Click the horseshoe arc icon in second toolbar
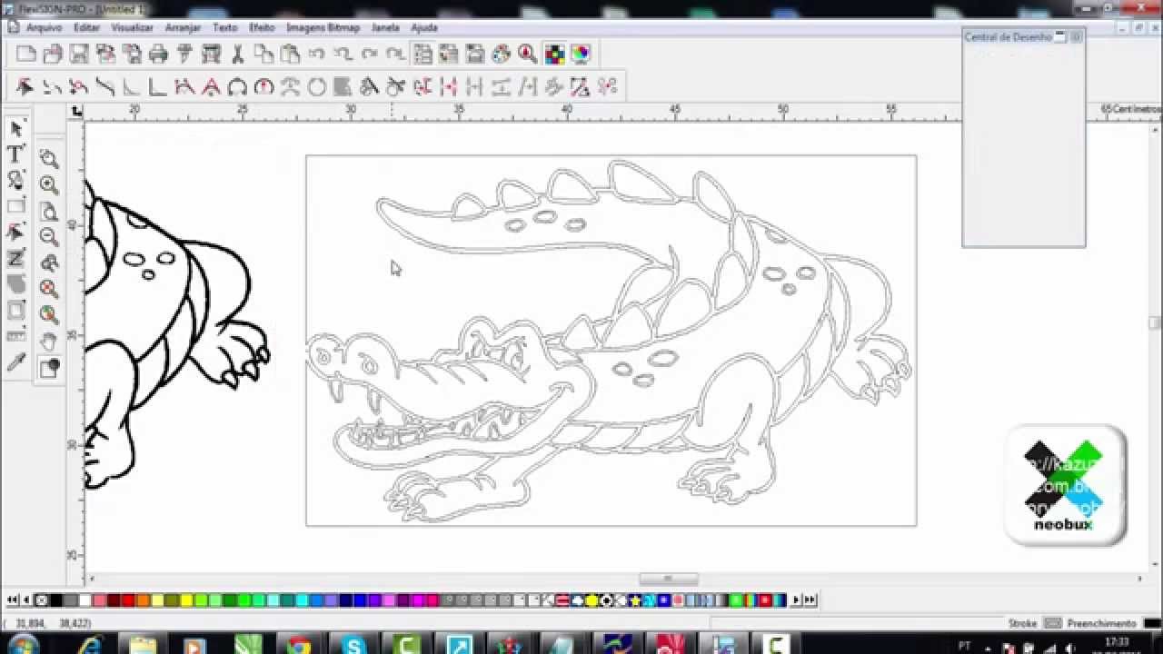Screen dimensions: 1163x654 [237, 87]
